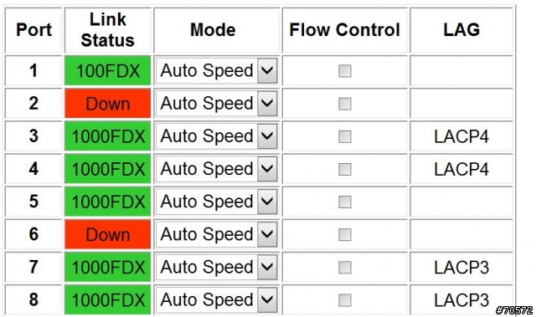
Task: Expand the Mode dropdown on port 4
Action: click(216, 169)
